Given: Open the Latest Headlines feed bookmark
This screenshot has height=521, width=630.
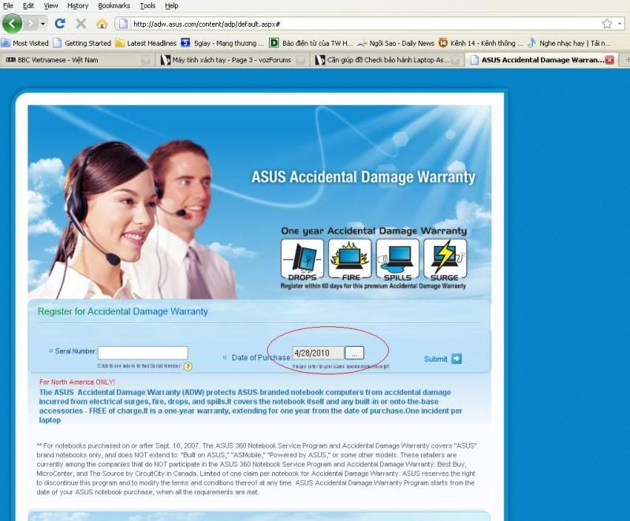Looking at the screenshot, I should pyautogui.click(x=146, y=43).
